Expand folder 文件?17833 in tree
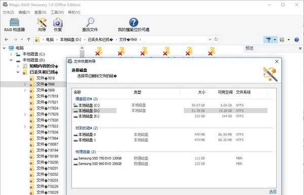This screenshot has width=304, height=195. (25, 126)
